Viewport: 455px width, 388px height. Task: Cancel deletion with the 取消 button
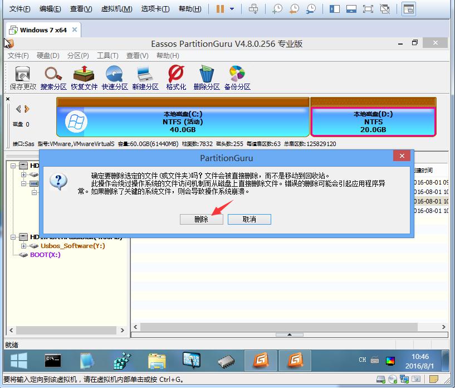(249, 220)
